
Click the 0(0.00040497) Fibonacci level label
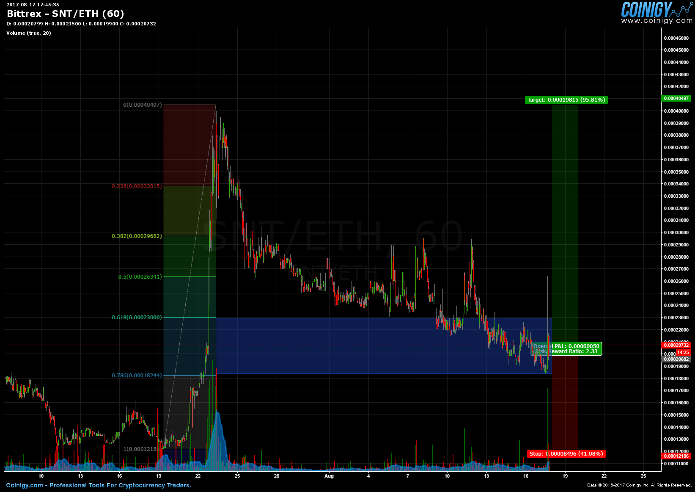click(143, 105)
